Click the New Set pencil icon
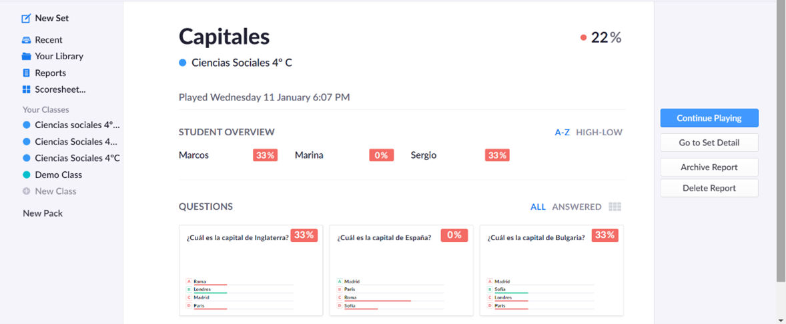Image resolution: width=786 pixels, height=324 pixels. click(x=26, y=19)
